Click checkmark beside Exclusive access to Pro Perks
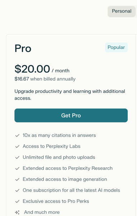The image size is (137, 216). 17,201
